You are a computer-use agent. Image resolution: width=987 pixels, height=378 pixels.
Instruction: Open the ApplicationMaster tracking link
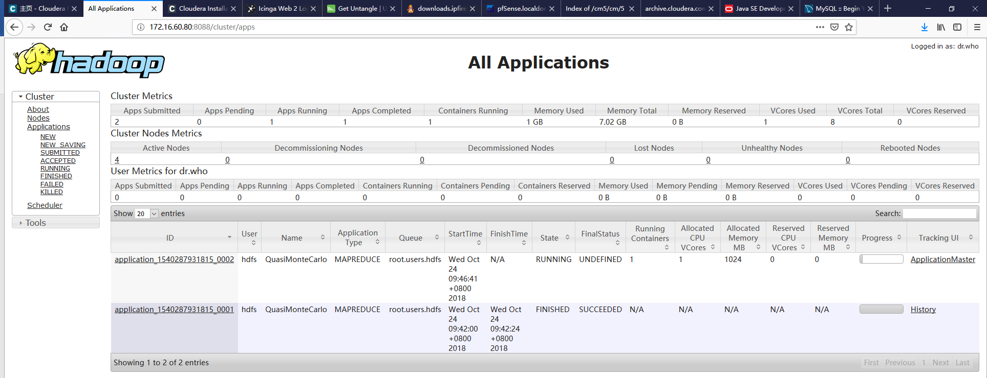click(943, 259)
